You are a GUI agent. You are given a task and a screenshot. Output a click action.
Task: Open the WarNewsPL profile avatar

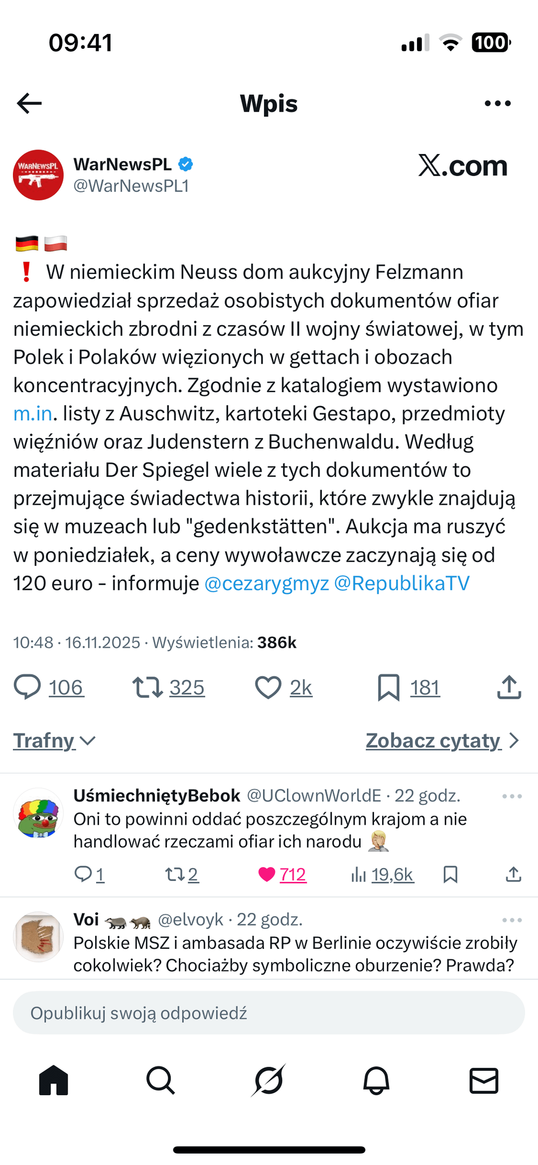click(x=38, y=175)
